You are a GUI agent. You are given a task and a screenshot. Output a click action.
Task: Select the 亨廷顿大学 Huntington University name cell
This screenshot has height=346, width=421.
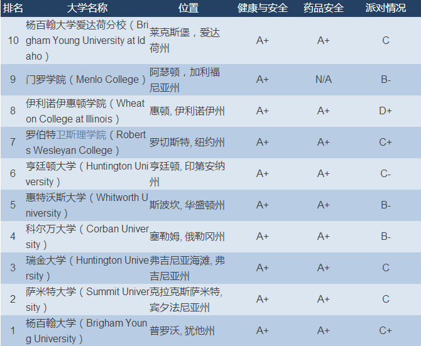87,174
